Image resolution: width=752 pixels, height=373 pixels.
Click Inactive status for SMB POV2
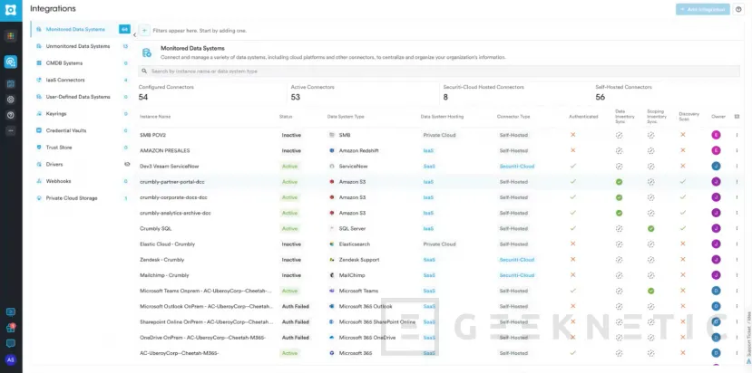click(x=291, y=135)
